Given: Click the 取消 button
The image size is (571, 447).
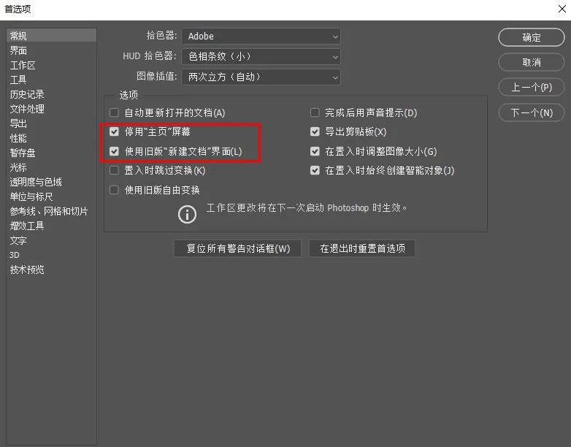Looking at the screenshot, I should pos(532,62).
